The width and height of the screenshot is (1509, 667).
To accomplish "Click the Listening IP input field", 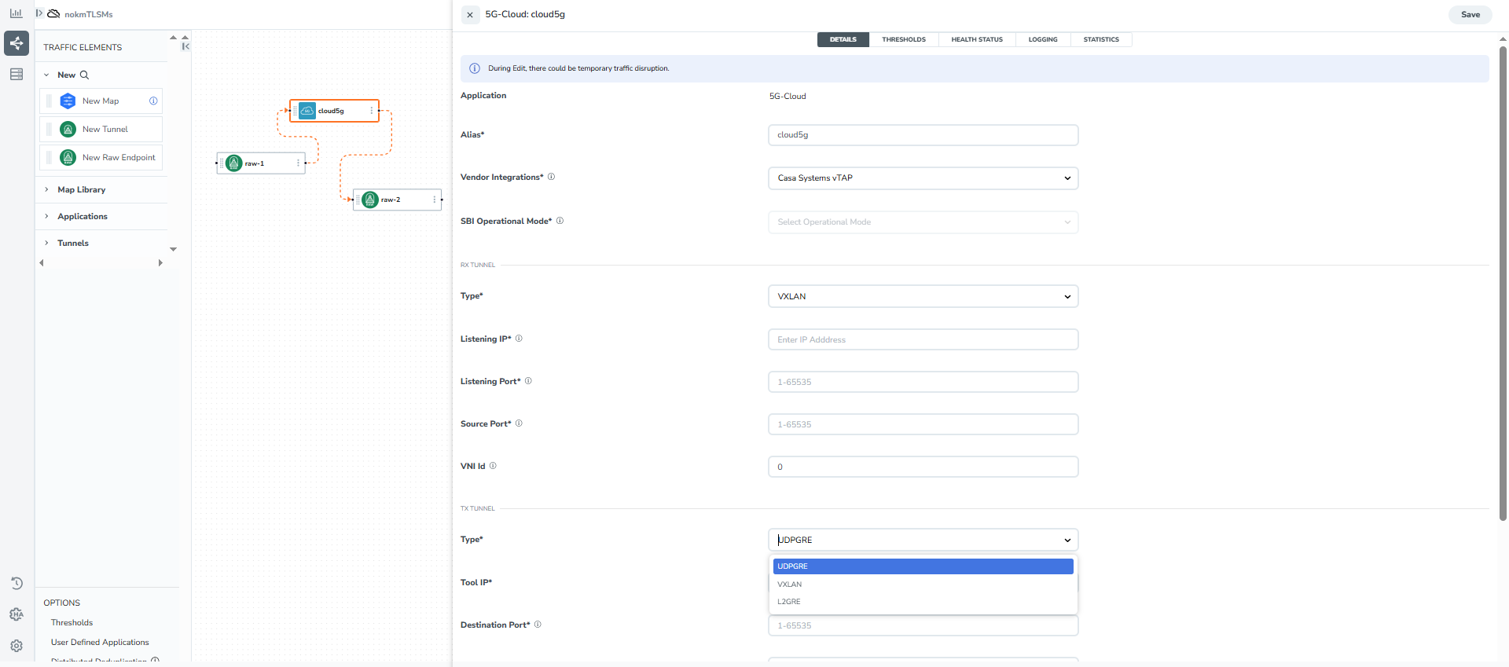I will tap(923, 339).
